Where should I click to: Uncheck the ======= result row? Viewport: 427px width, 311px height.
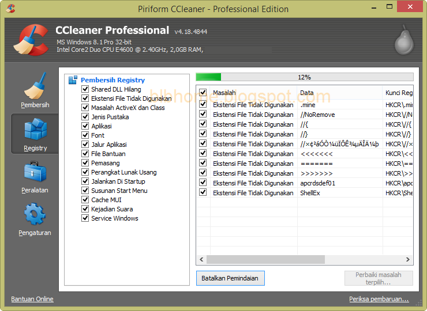203,163
